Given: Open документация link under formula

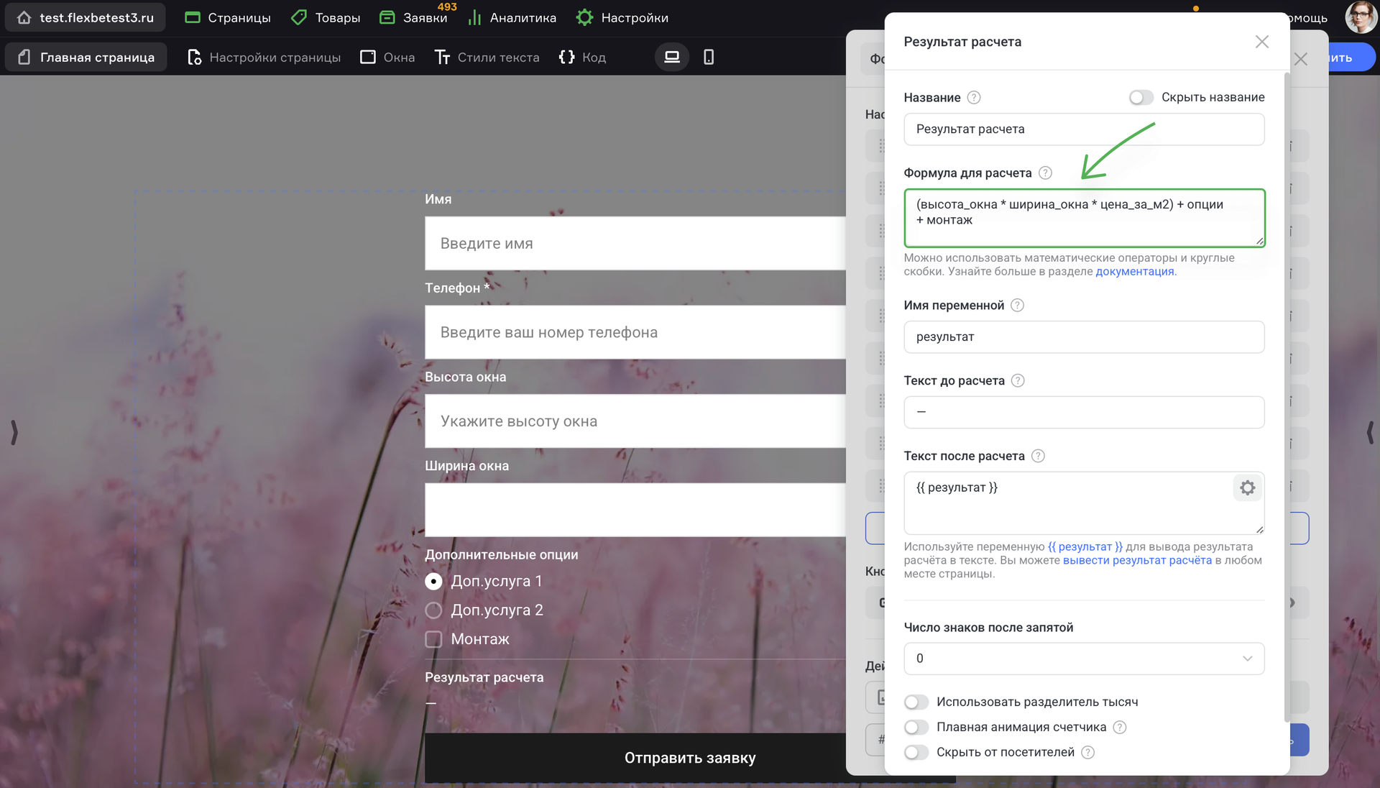Looking at the screenshot, I should (x=1134, y=272).
